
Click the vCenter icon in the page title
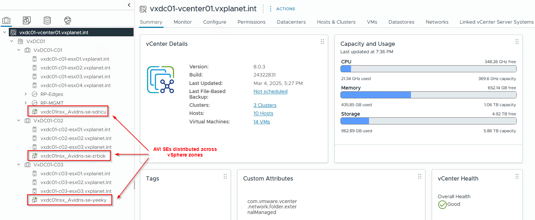point(143,9)
